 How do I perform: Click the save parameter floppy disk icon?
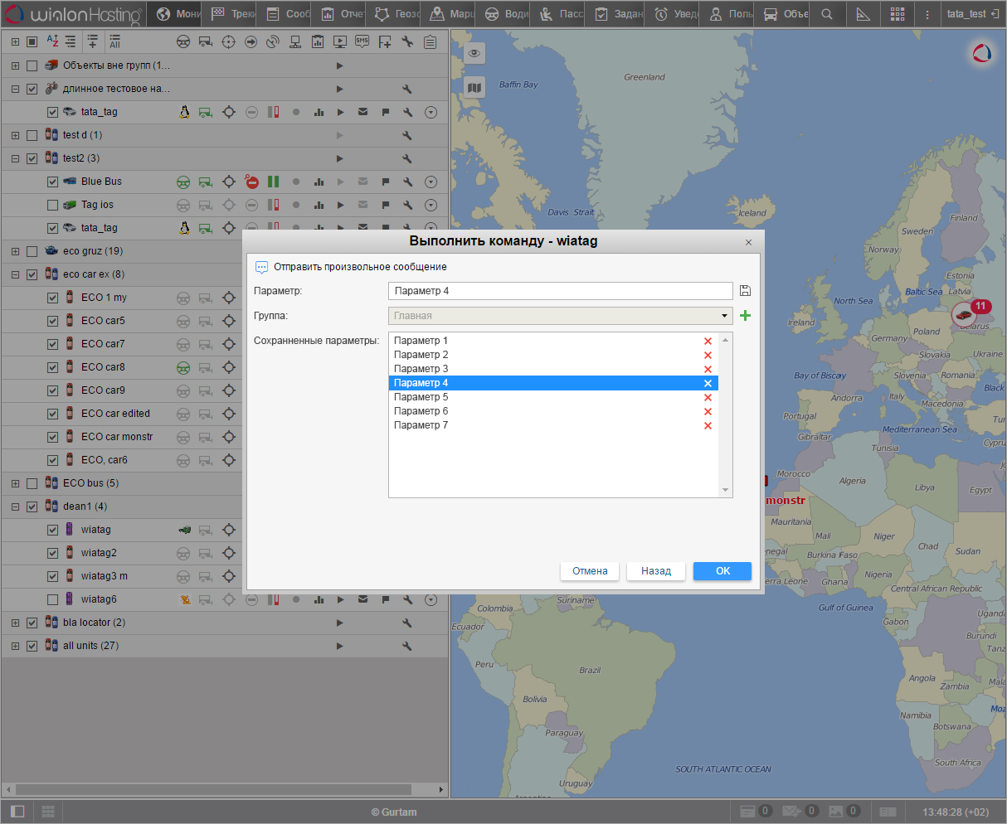coord(745,291)
